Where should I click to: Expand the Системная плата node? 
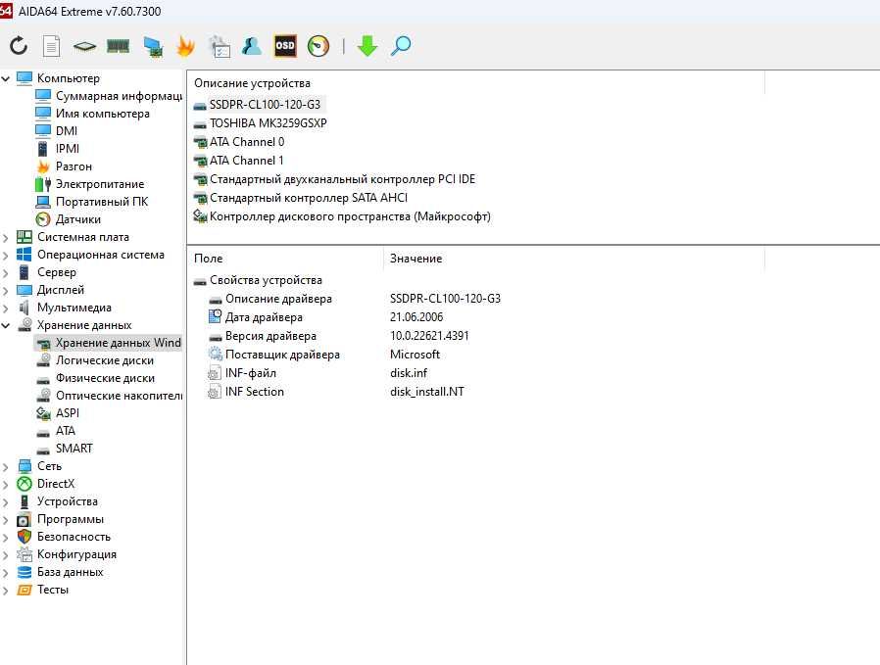(x=6, y=237)
